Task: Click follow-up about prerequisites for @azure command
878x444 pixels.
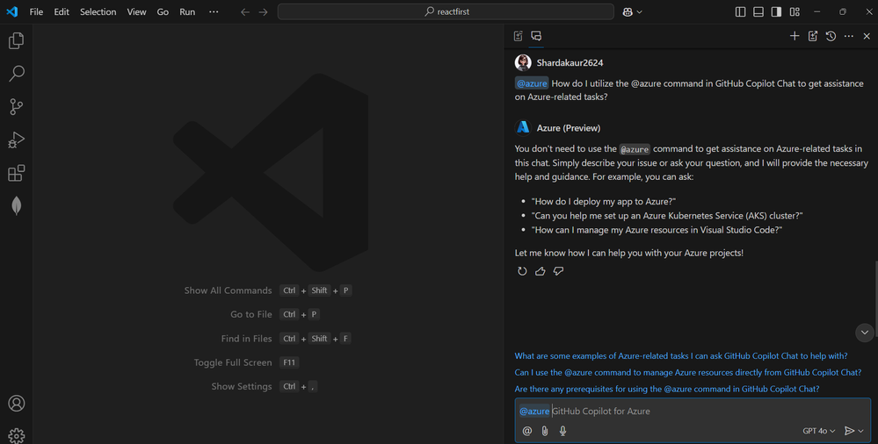Action: pyautogui.click(x=667, y=388)
